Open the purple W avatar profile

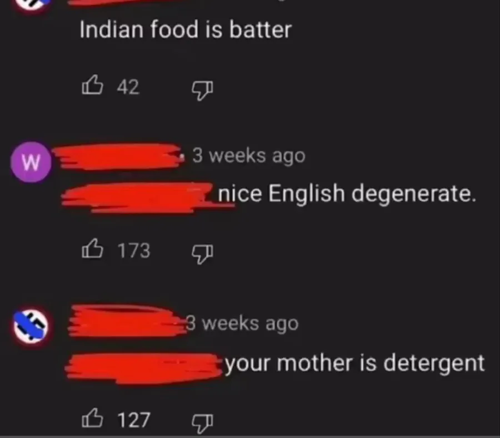point(31,162)
